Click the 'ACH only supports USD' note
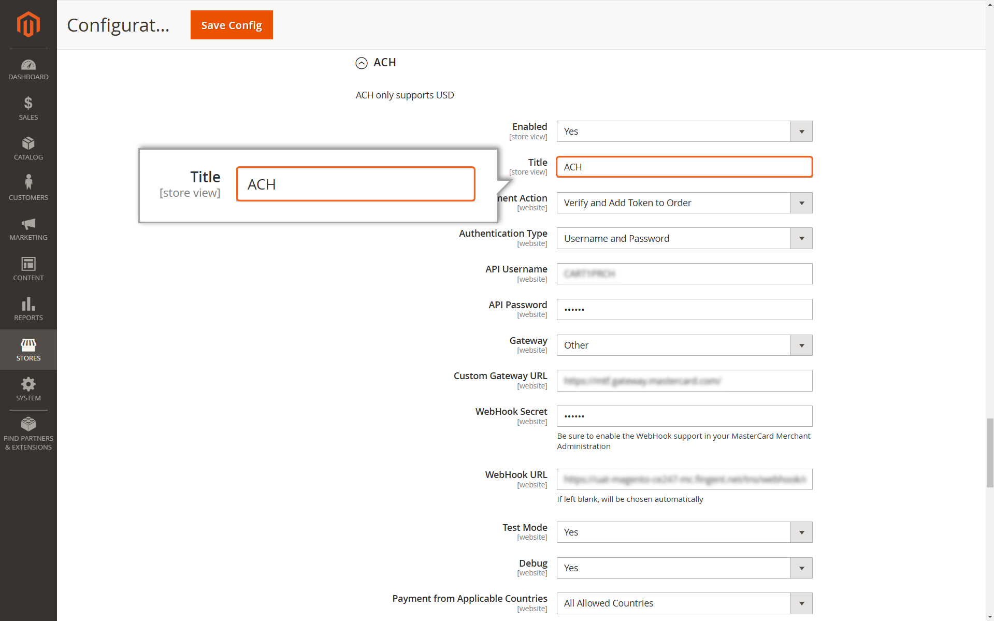Image resolution: width=994 pixels, height=621 pixels. click(x=405, y=95)
